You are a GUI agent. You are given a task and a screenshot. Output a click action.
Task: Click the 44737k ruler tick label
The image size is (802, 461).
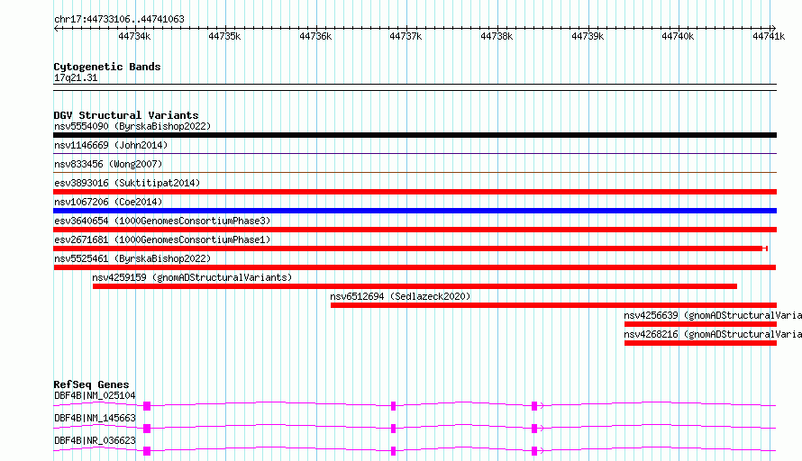point(406,36)
